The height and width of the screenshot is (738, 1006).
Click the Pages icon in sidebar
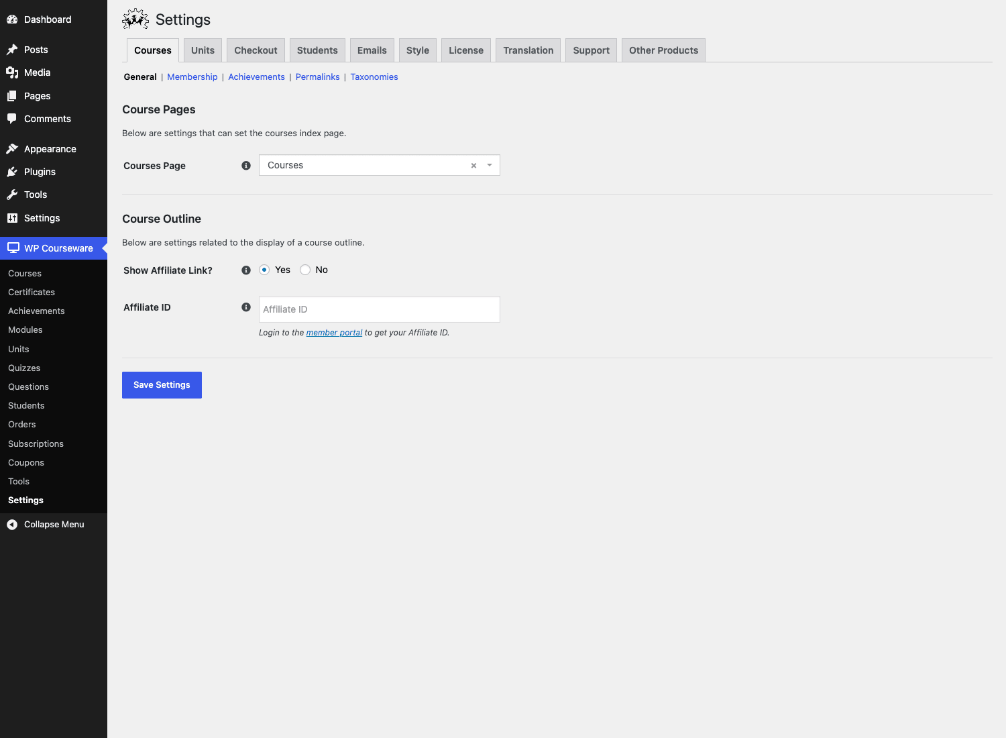click(12, 96)
